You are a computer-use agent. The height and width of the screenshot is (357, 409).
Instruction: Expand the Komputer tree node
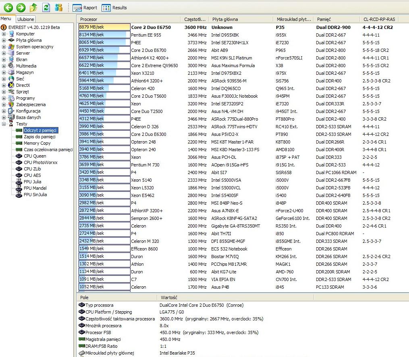(4, 34)
